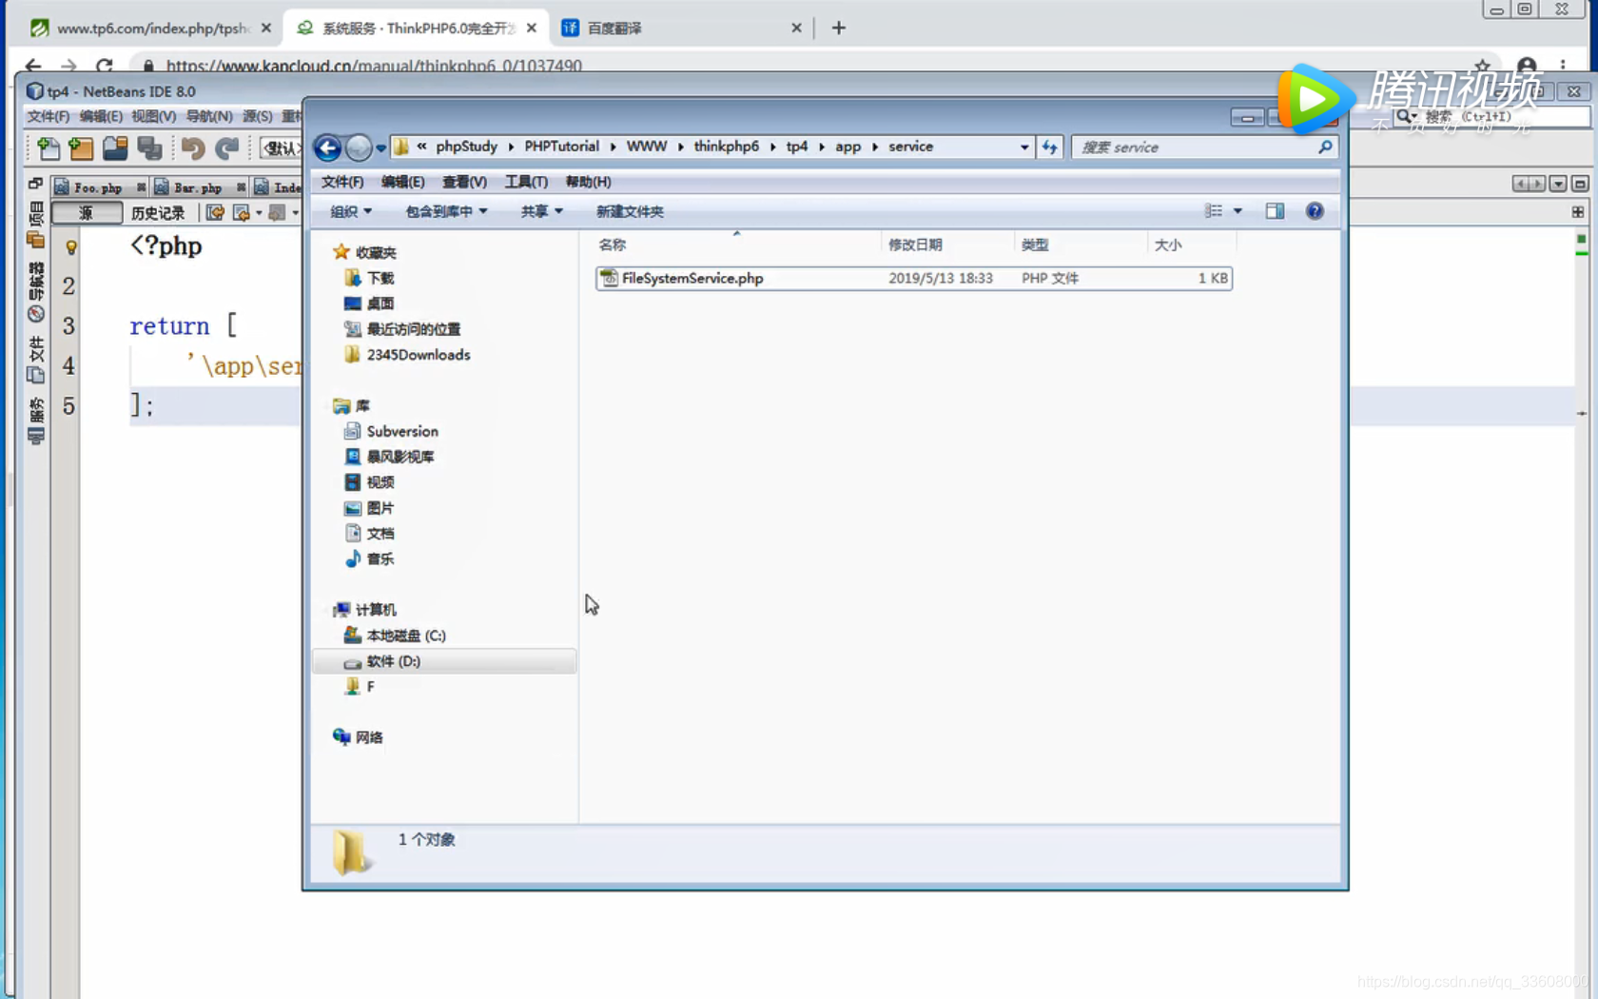Image resolution: width=1598 pixels, height=999 pixels.
Task: Click 历史记录 history view button
Action: pos(158,213)
